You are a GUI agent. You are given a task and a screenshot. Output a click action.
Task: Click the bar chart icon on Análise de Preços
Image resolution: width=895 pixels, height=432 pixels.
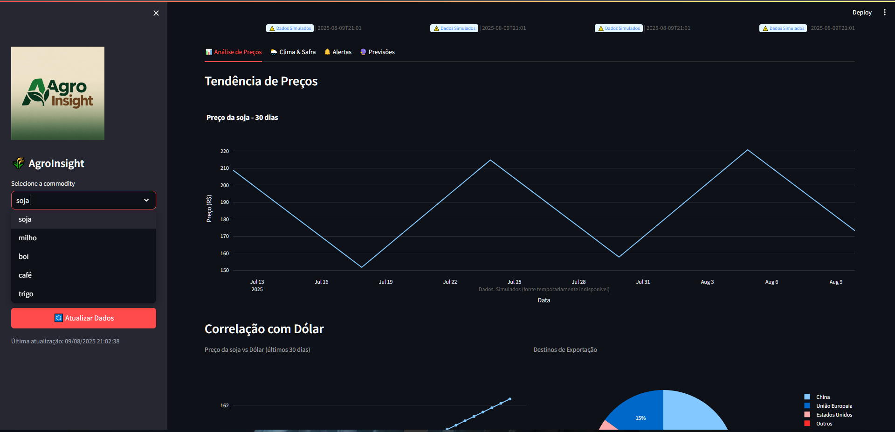pyautogui.click(x=209, y=52)
